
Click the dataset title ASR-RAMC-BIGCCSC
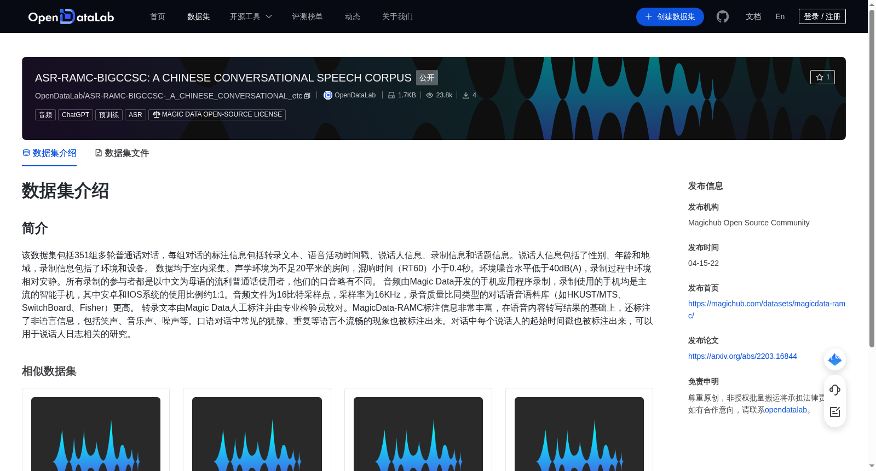click(223, 78)
